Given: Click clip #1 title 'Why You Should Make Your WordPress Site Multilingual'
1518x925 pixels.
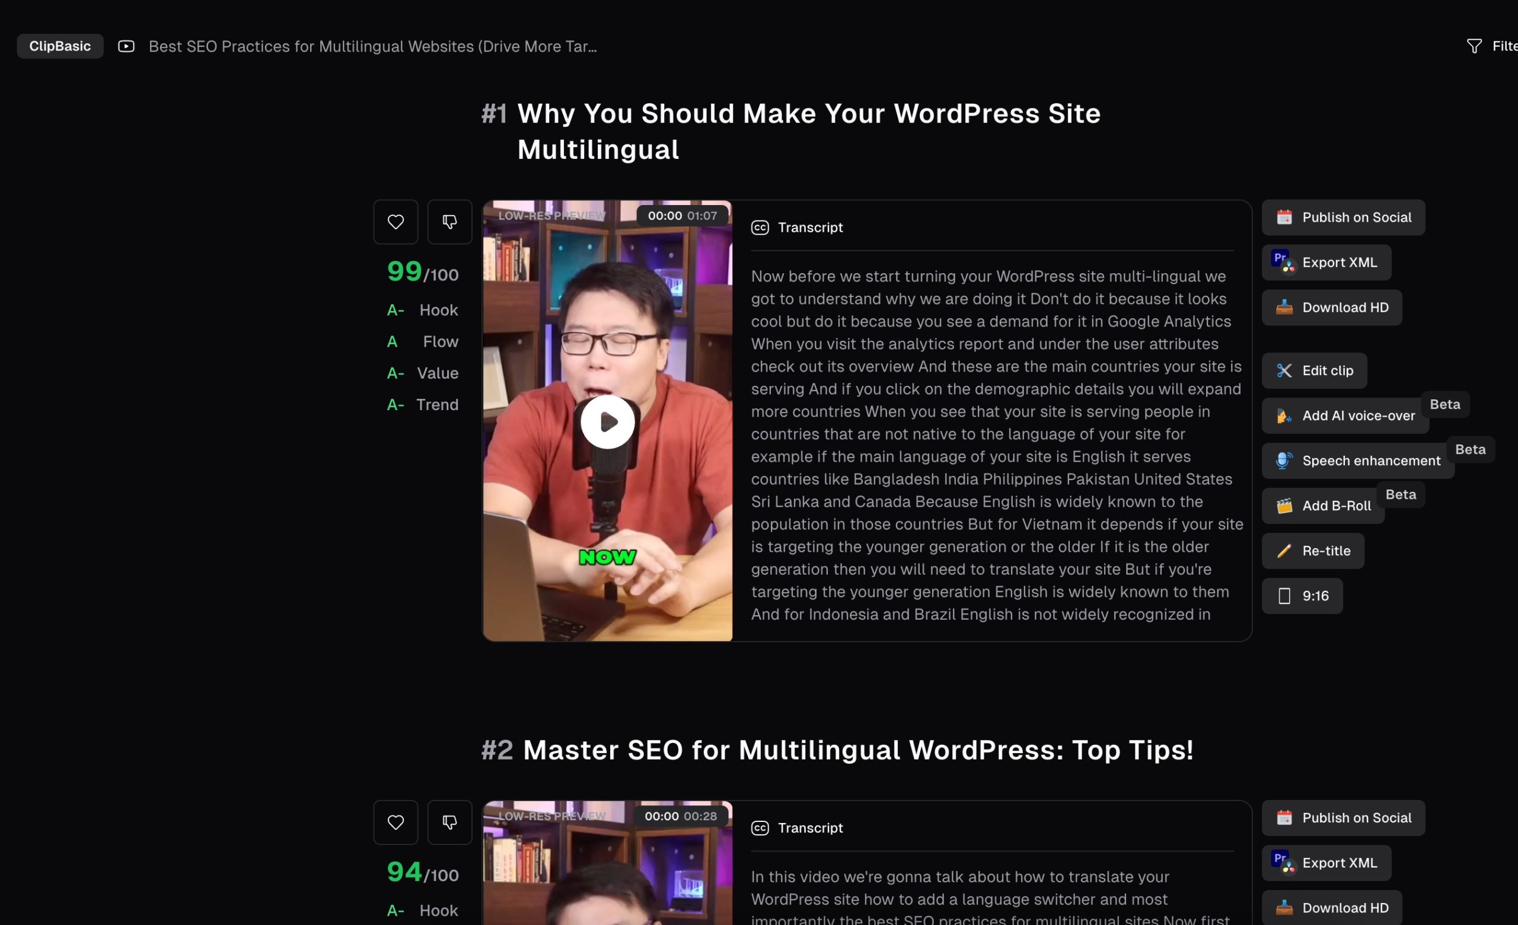Looking at the screenshot, I should (809, 131).
